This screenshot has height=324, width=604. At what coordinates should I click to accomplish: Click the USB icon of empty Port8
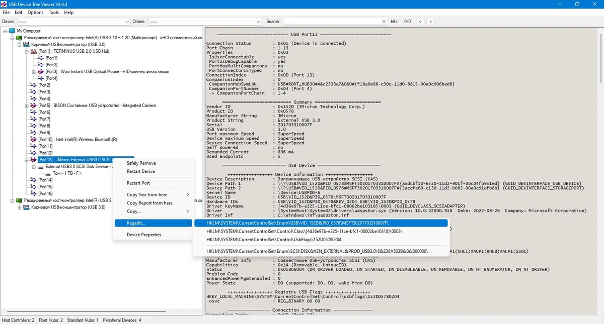(x=34, y=126)
